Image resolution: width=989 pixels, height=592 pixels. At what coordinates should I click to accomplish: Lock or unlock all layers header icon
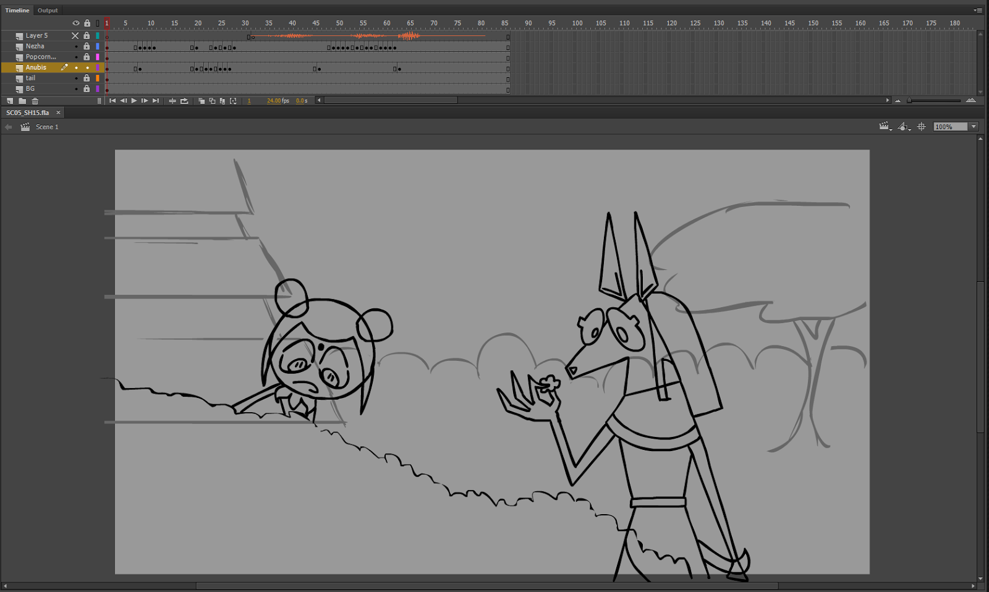point(87,23)
